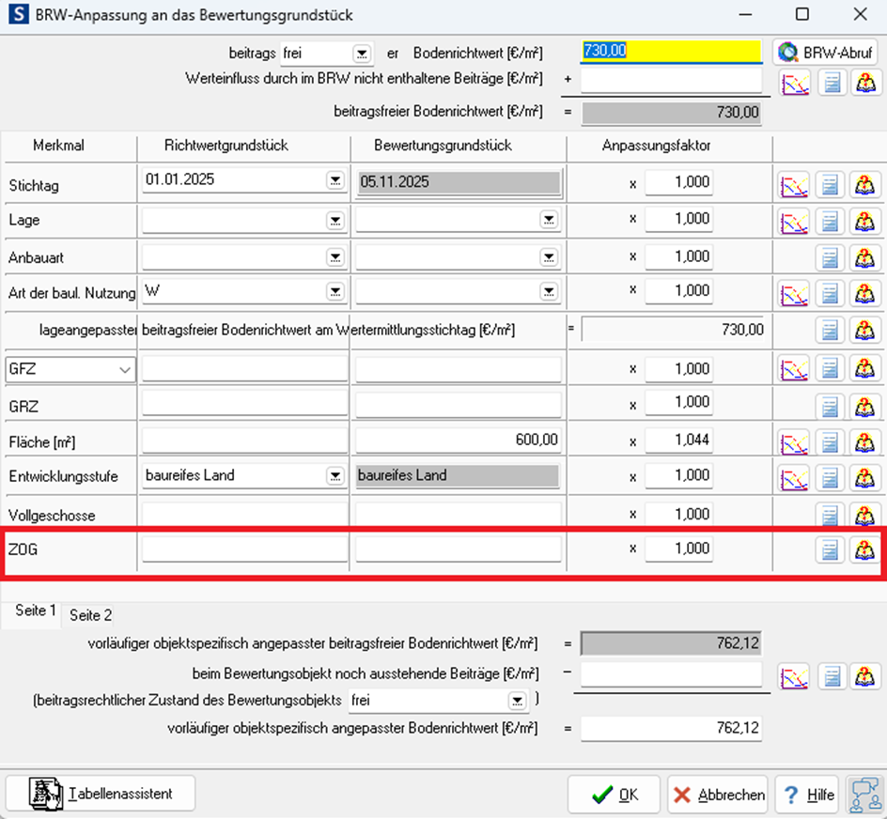
Task: Open the text note icon for Lage
Action: pyautogui.click(x=830, y=222)
